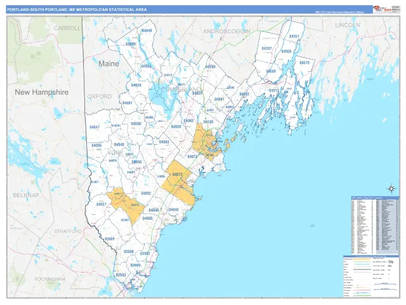This screenshot has width=406, height=305.
Task: Click the "CUMBERLAND" county label
Action: (x=182, y=89)
